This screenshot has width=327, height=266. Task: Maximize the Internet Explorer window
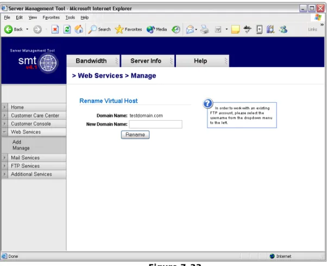click(312, 8)
